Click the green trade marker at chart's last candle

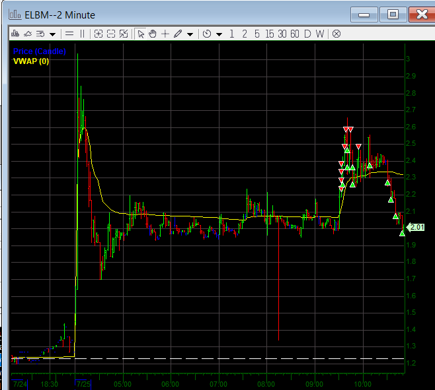click(402, 234)
